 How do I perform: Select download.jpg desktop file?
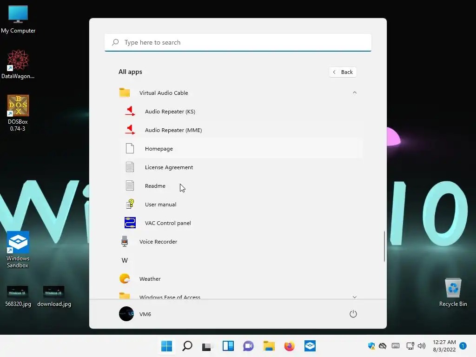pyautogui.click(x=54, y=296)
